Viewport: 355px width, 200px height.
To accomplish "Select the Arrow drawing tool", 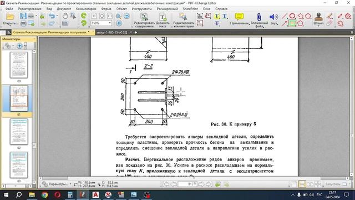I will pyautogui.click(x=285, y=23).
